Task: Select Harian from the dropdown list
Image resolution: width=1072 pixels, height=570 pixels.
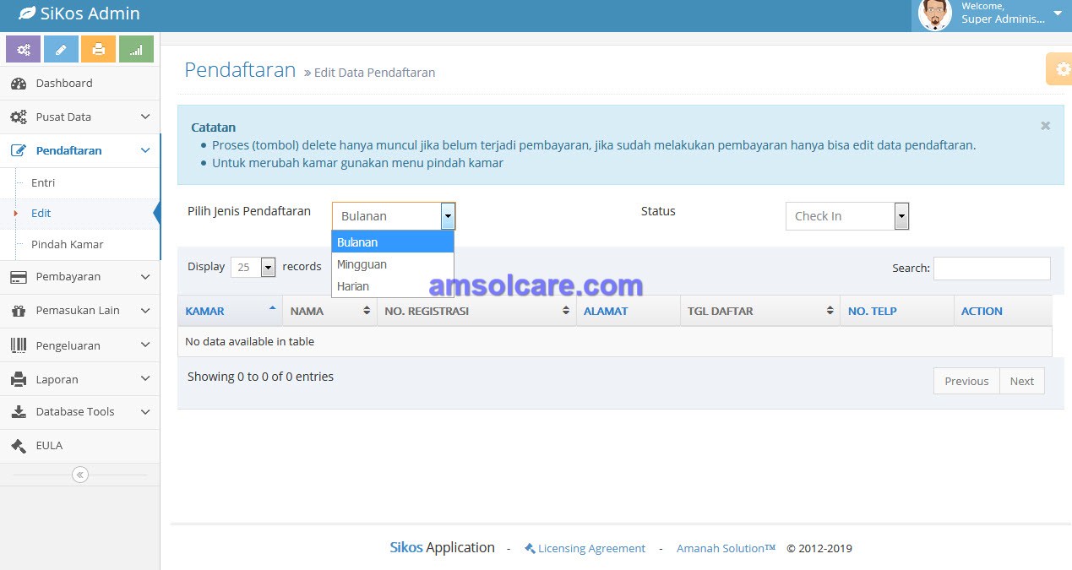Action: point(393,286)
